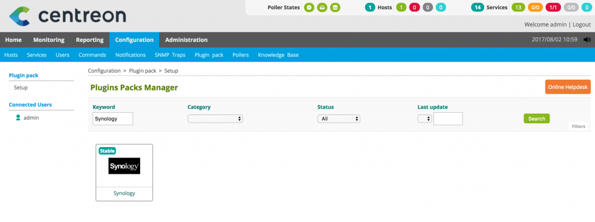The height and width of the screenshot is (222, 595).
Task: Click the poller database state icon
Action: coord(335,8)
